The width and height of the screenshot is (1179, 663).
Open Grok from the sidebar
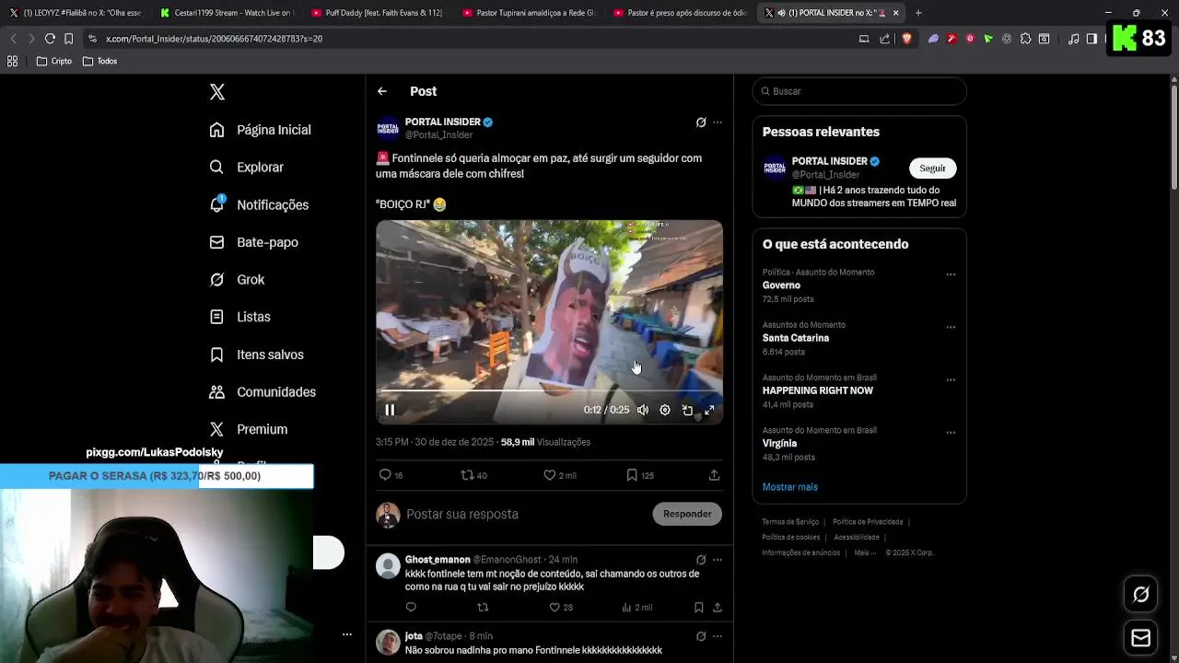[x=237, y=280]
